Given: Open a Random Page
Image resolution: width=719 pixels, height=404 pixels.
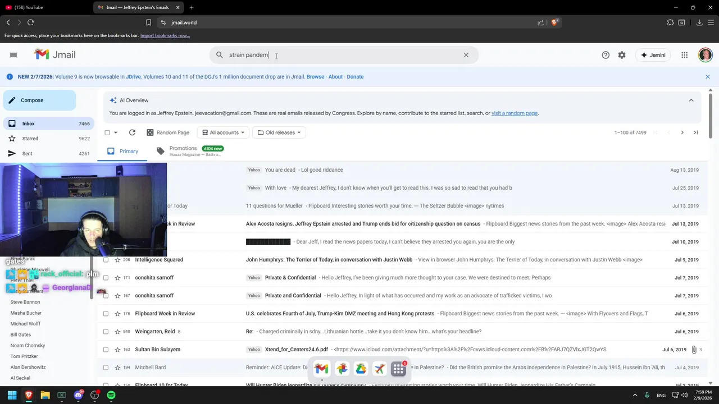Looking at the screenshot, I should (168, 132).
